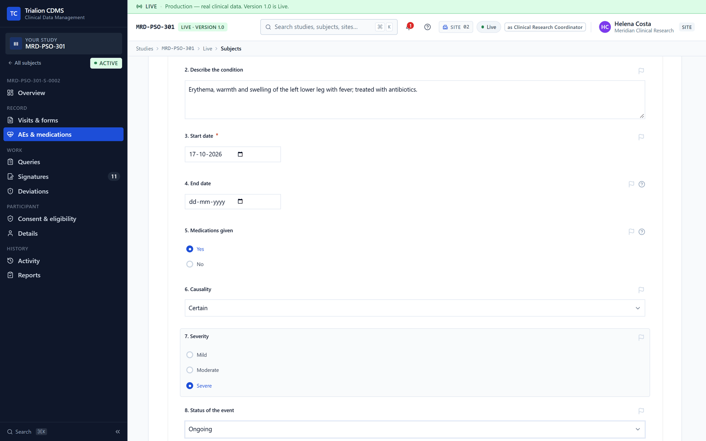This screenshot has width=706, height=441.
Task: Open the Status of the event dropdown
Action: [414, 429]
